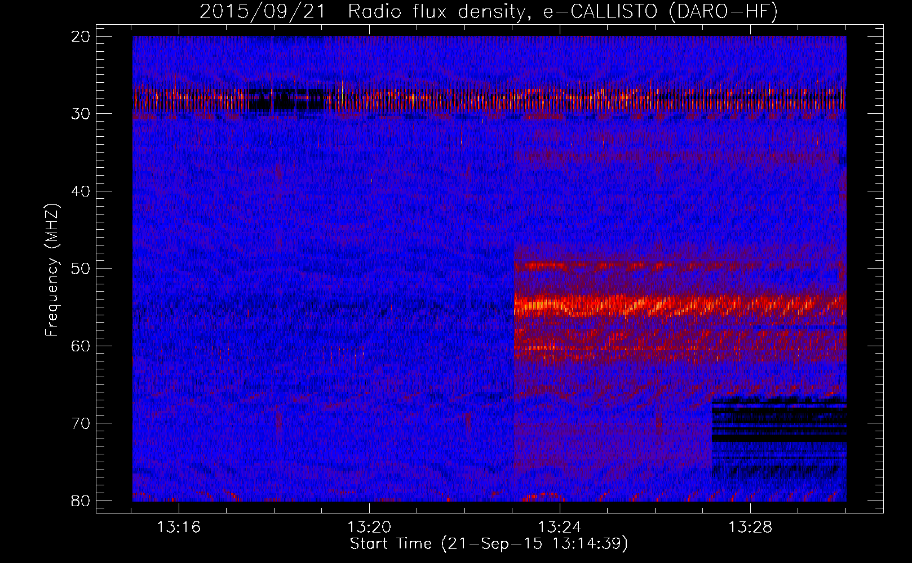Click the 30 frequency tick label
The width and height of the screenshot is (912, 563).
(81, 114)
